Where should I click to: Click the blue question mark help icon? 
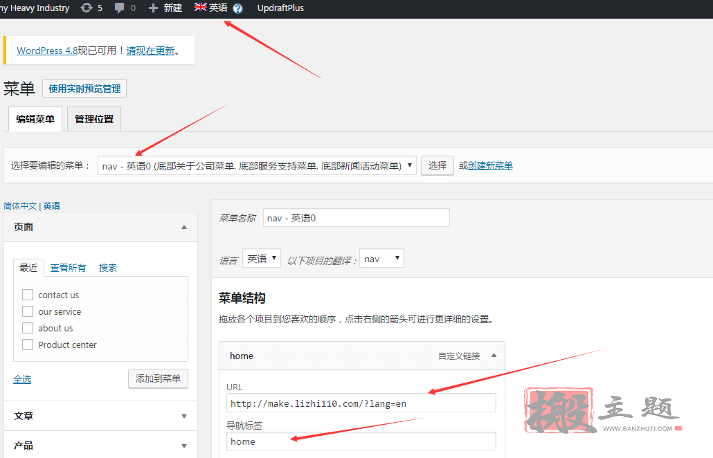[237, 8]
